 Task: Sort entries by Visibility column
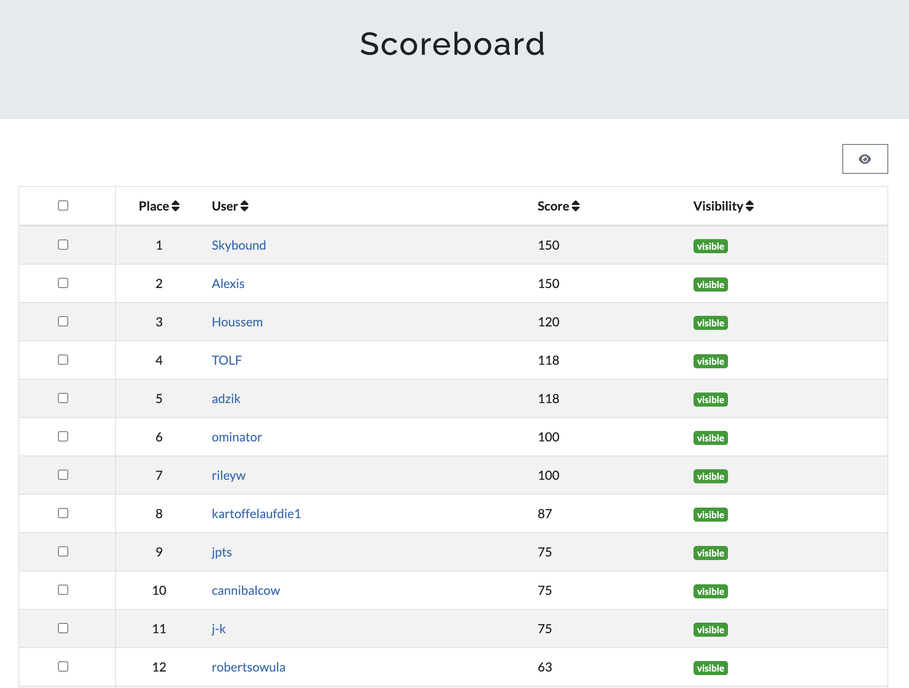click(723, 206)
